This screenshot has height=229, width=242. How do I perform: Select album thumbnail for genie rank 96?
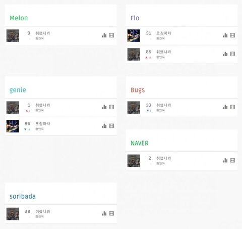point(13,126)
